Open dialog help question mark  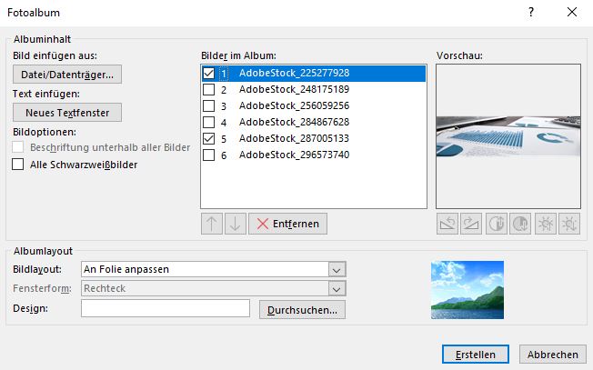point(531,12)
